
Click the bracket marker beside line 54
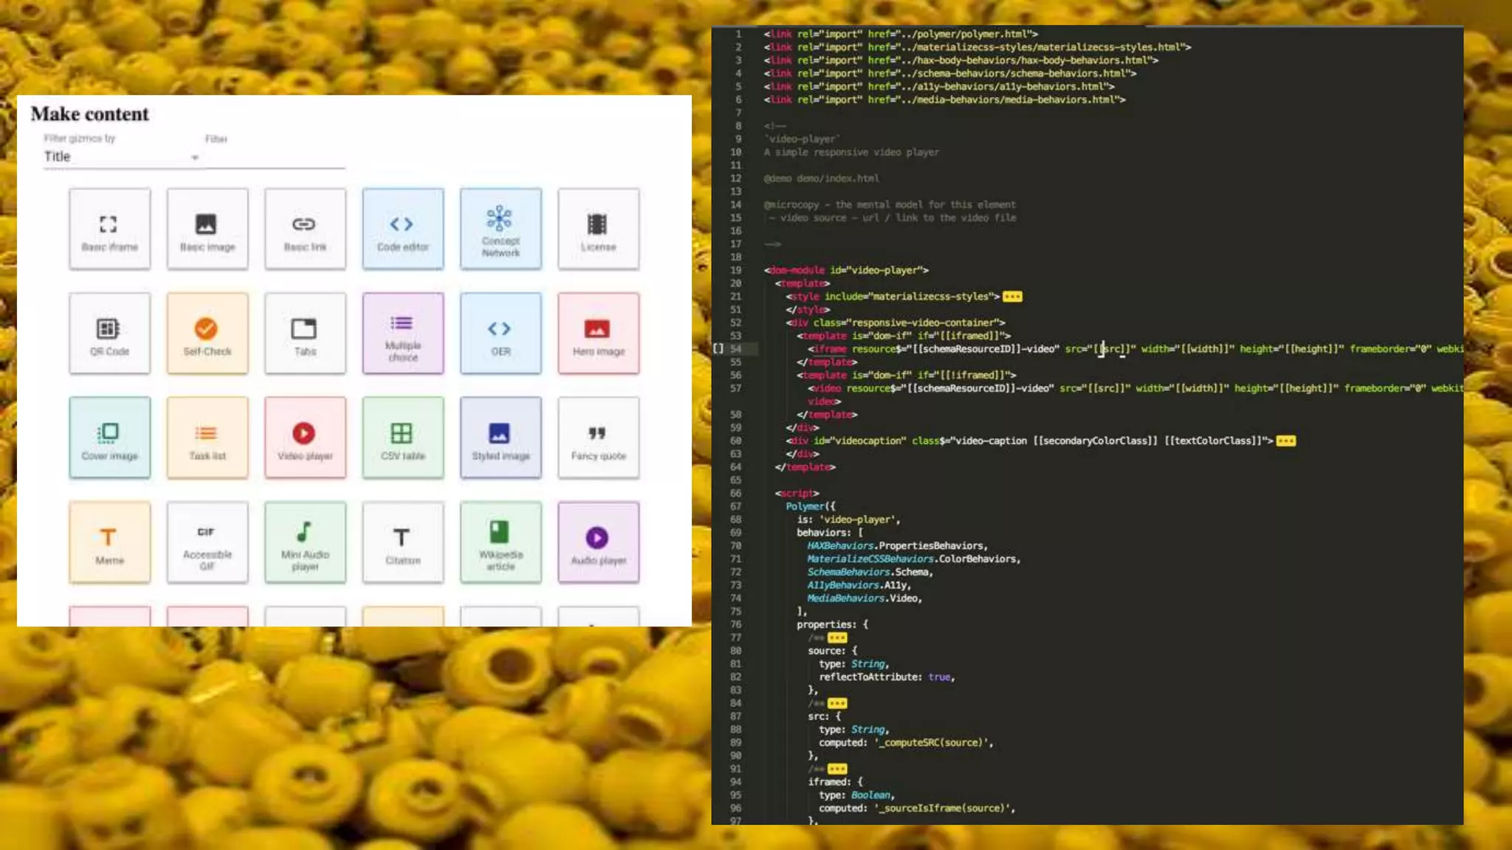click(x=718, y=349)
